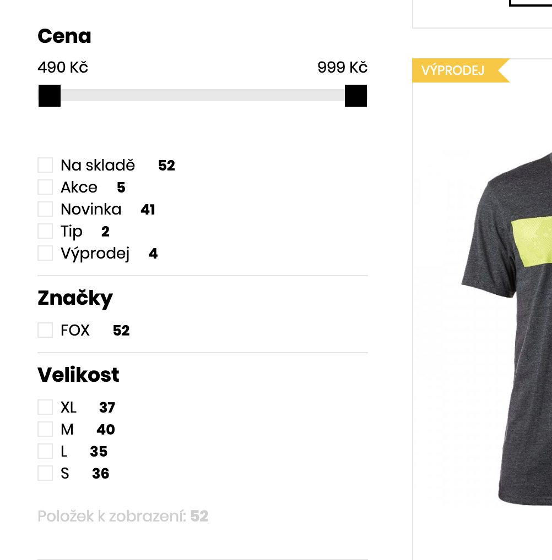Click the '41' count beside Novinka
This screenshot has height=560, width=552.
point(147,209)
